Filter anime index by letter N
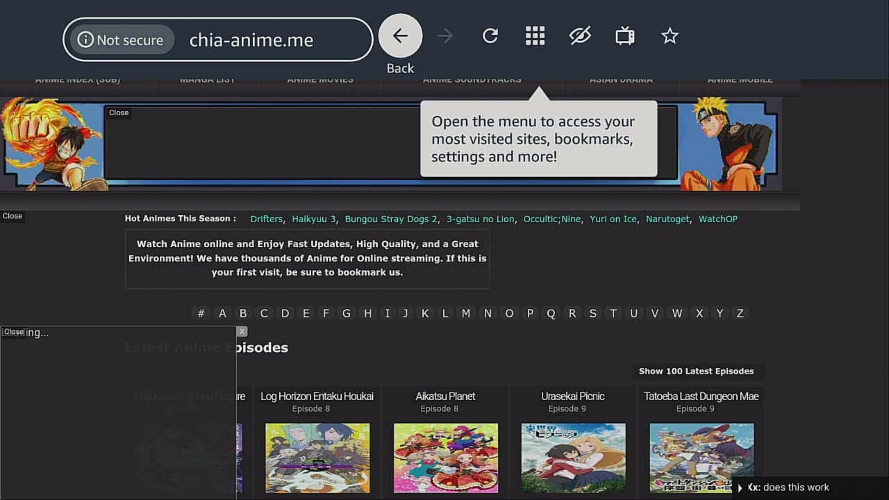 pyautogui.click(x=488, y=313)
